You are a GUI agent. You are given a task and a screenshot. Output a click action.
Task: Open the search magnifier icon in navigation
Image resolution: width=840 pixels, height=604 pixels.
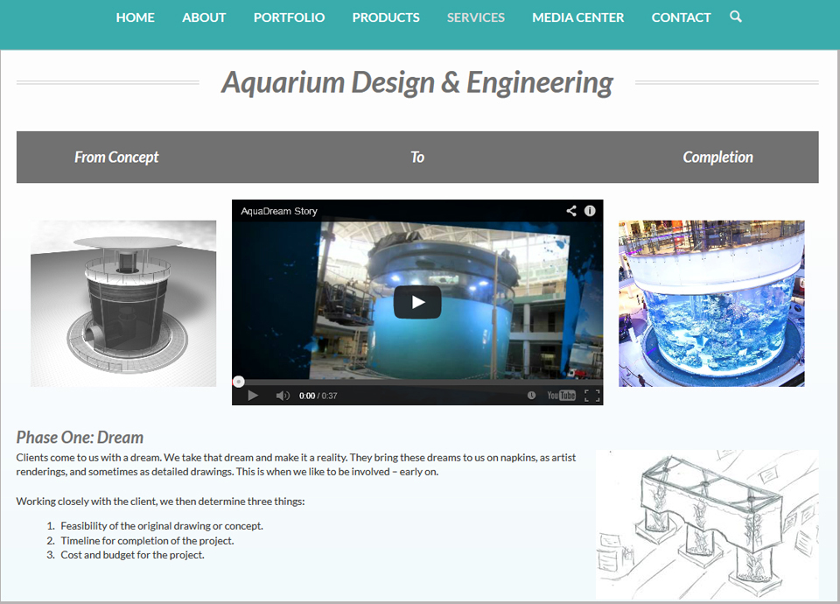pyautogui.click(x=736, y=17)
